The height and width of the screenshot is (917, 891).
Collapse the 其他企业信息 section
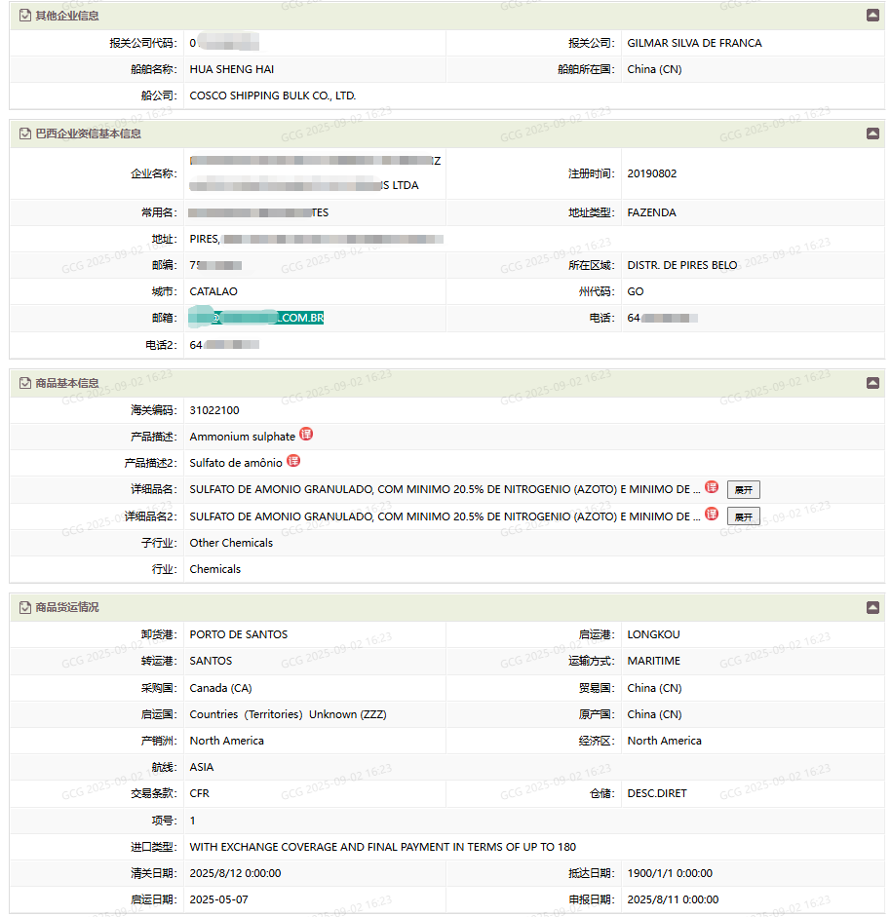pos(872,16)
